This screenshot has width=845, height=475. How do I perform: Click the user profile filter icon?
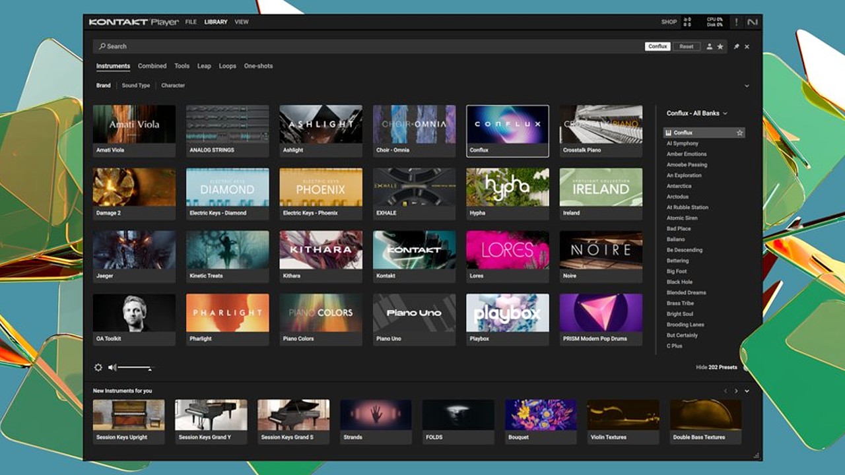pos(710,47)
